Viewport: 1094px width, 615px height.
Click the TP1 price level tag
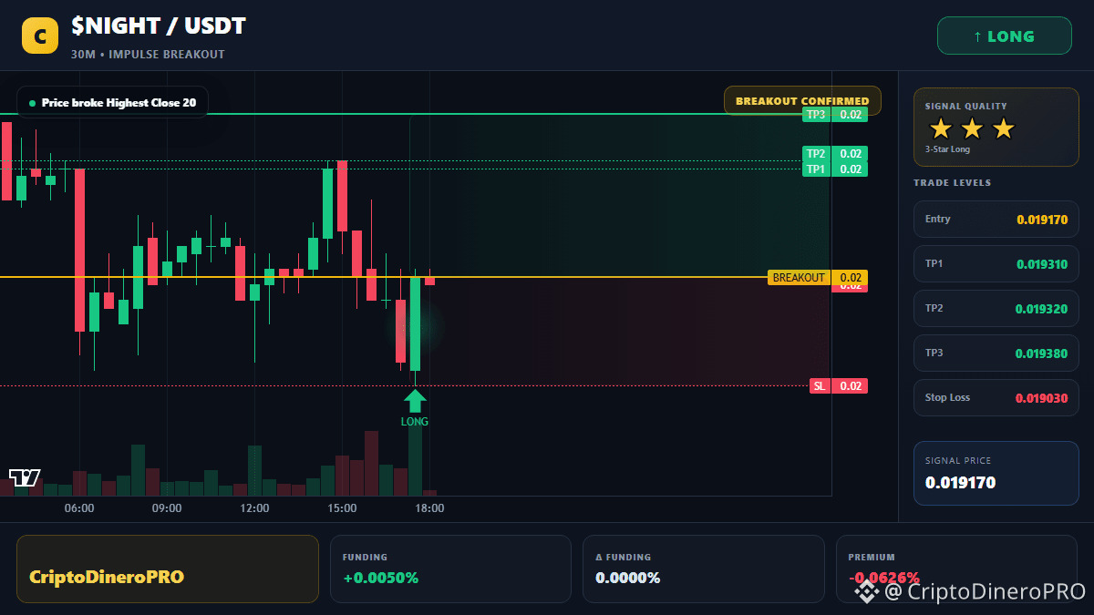coord(834,169)
